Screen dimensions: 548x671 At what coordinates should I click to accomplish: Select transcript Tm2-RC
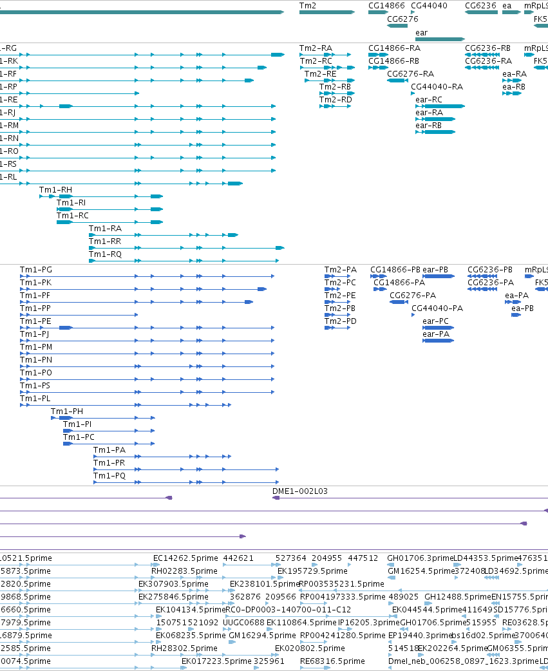point(327,68)
